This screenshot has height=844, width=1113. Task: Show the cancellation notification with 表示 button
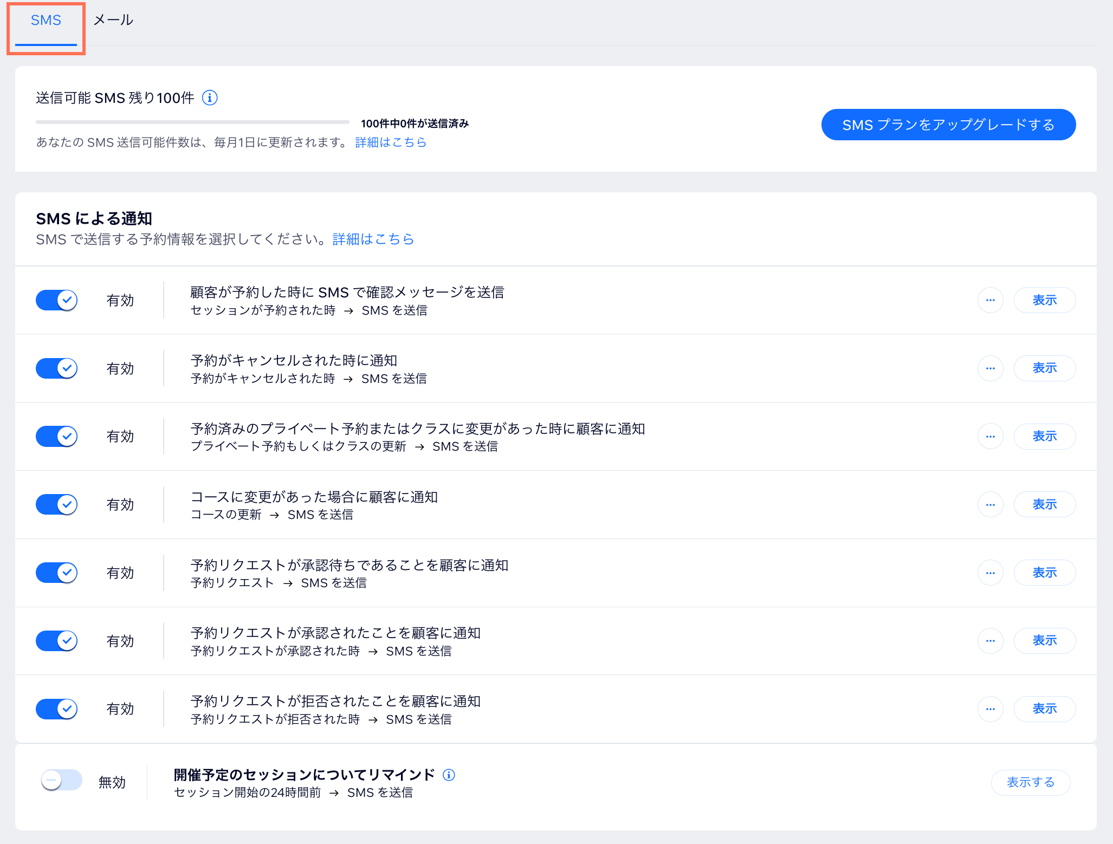tap(1045, 368)
